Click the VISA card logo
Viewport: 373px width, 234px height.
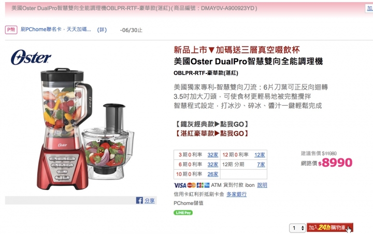180,185
